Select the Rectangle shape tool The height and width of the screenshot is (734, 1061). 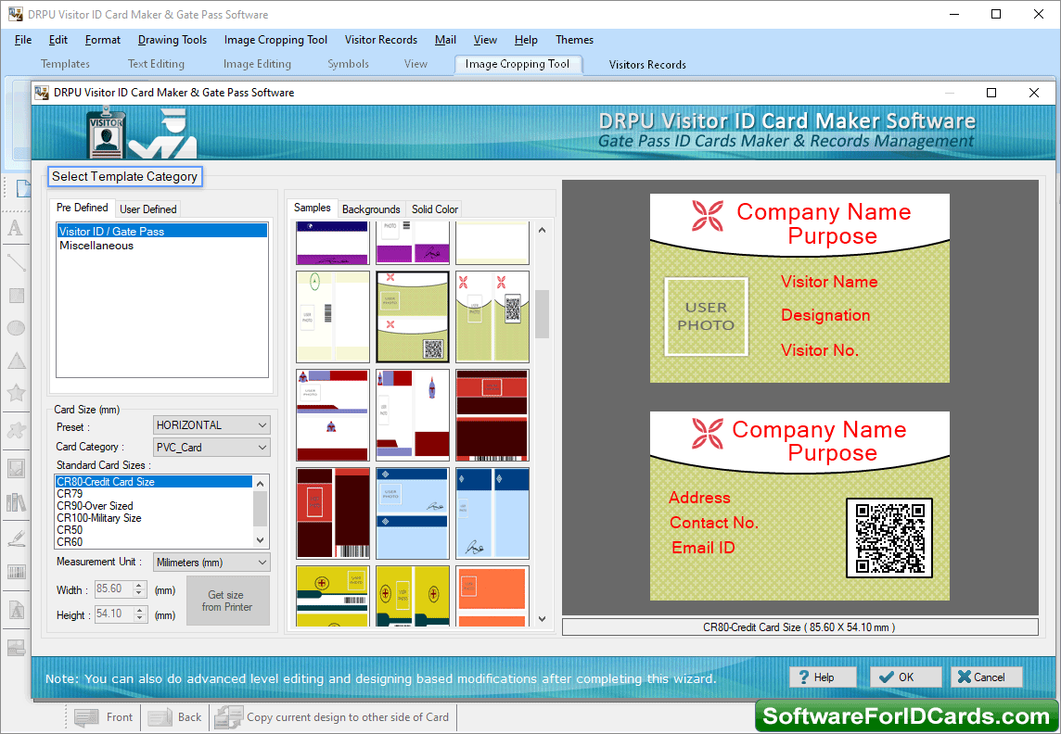[x=16, y=295]
